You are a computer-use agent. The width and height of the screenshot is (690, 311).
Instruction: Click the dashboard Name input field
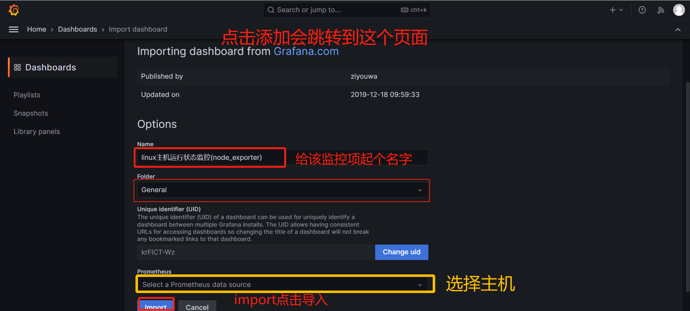pos(282,157)
